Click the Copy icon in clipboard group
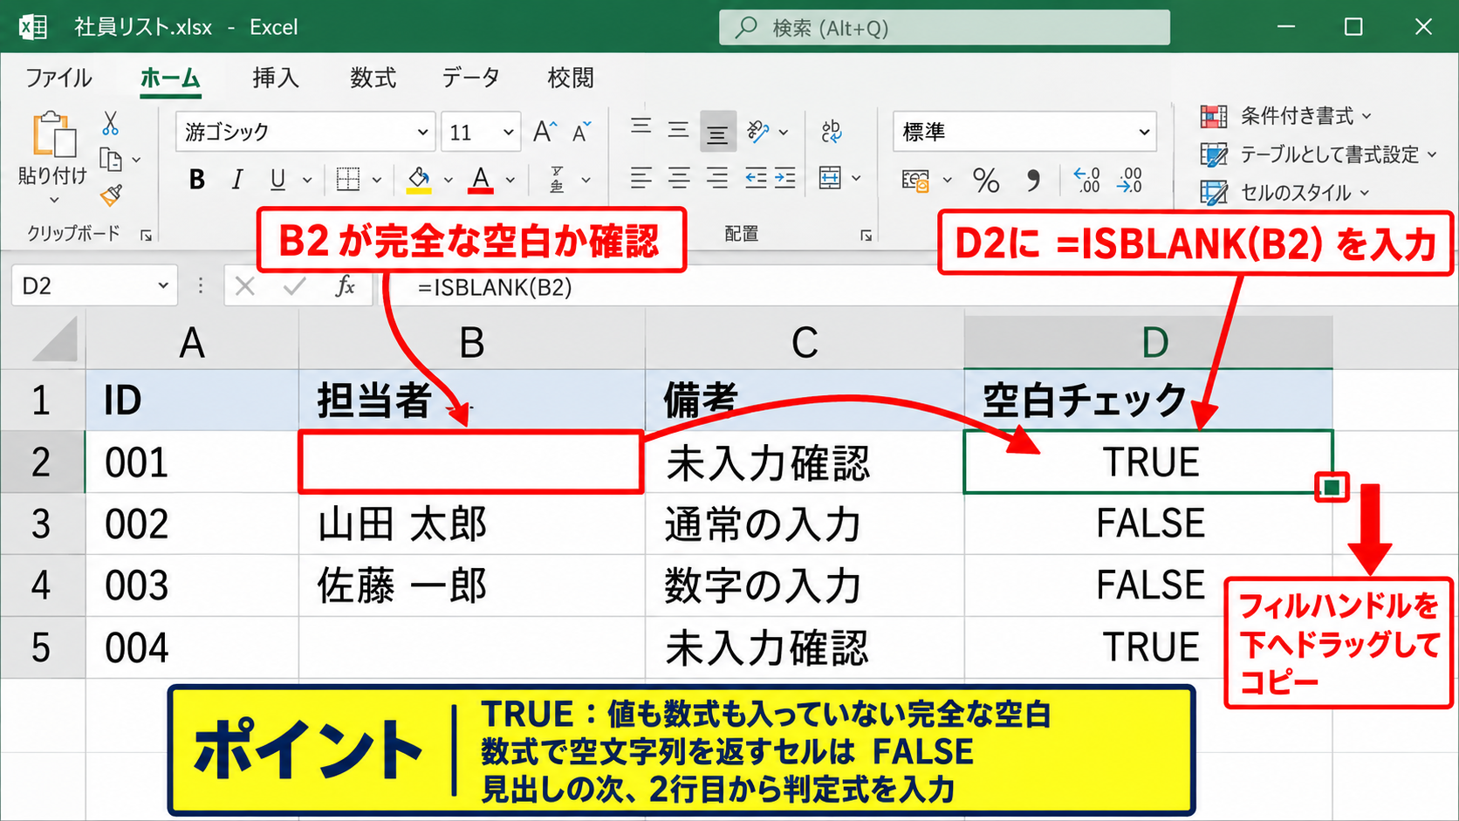The width and height of the screenshot is (1459, 821). (111, 161)
